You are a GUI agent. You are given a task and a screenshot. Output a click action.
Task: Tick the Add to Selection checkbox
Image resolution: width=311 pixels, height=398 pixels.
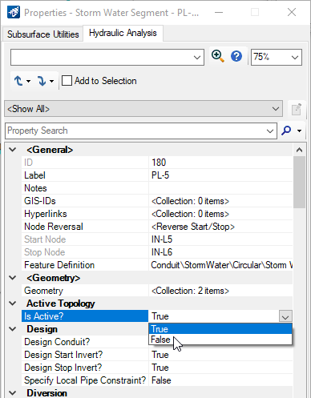click(67, 81)
